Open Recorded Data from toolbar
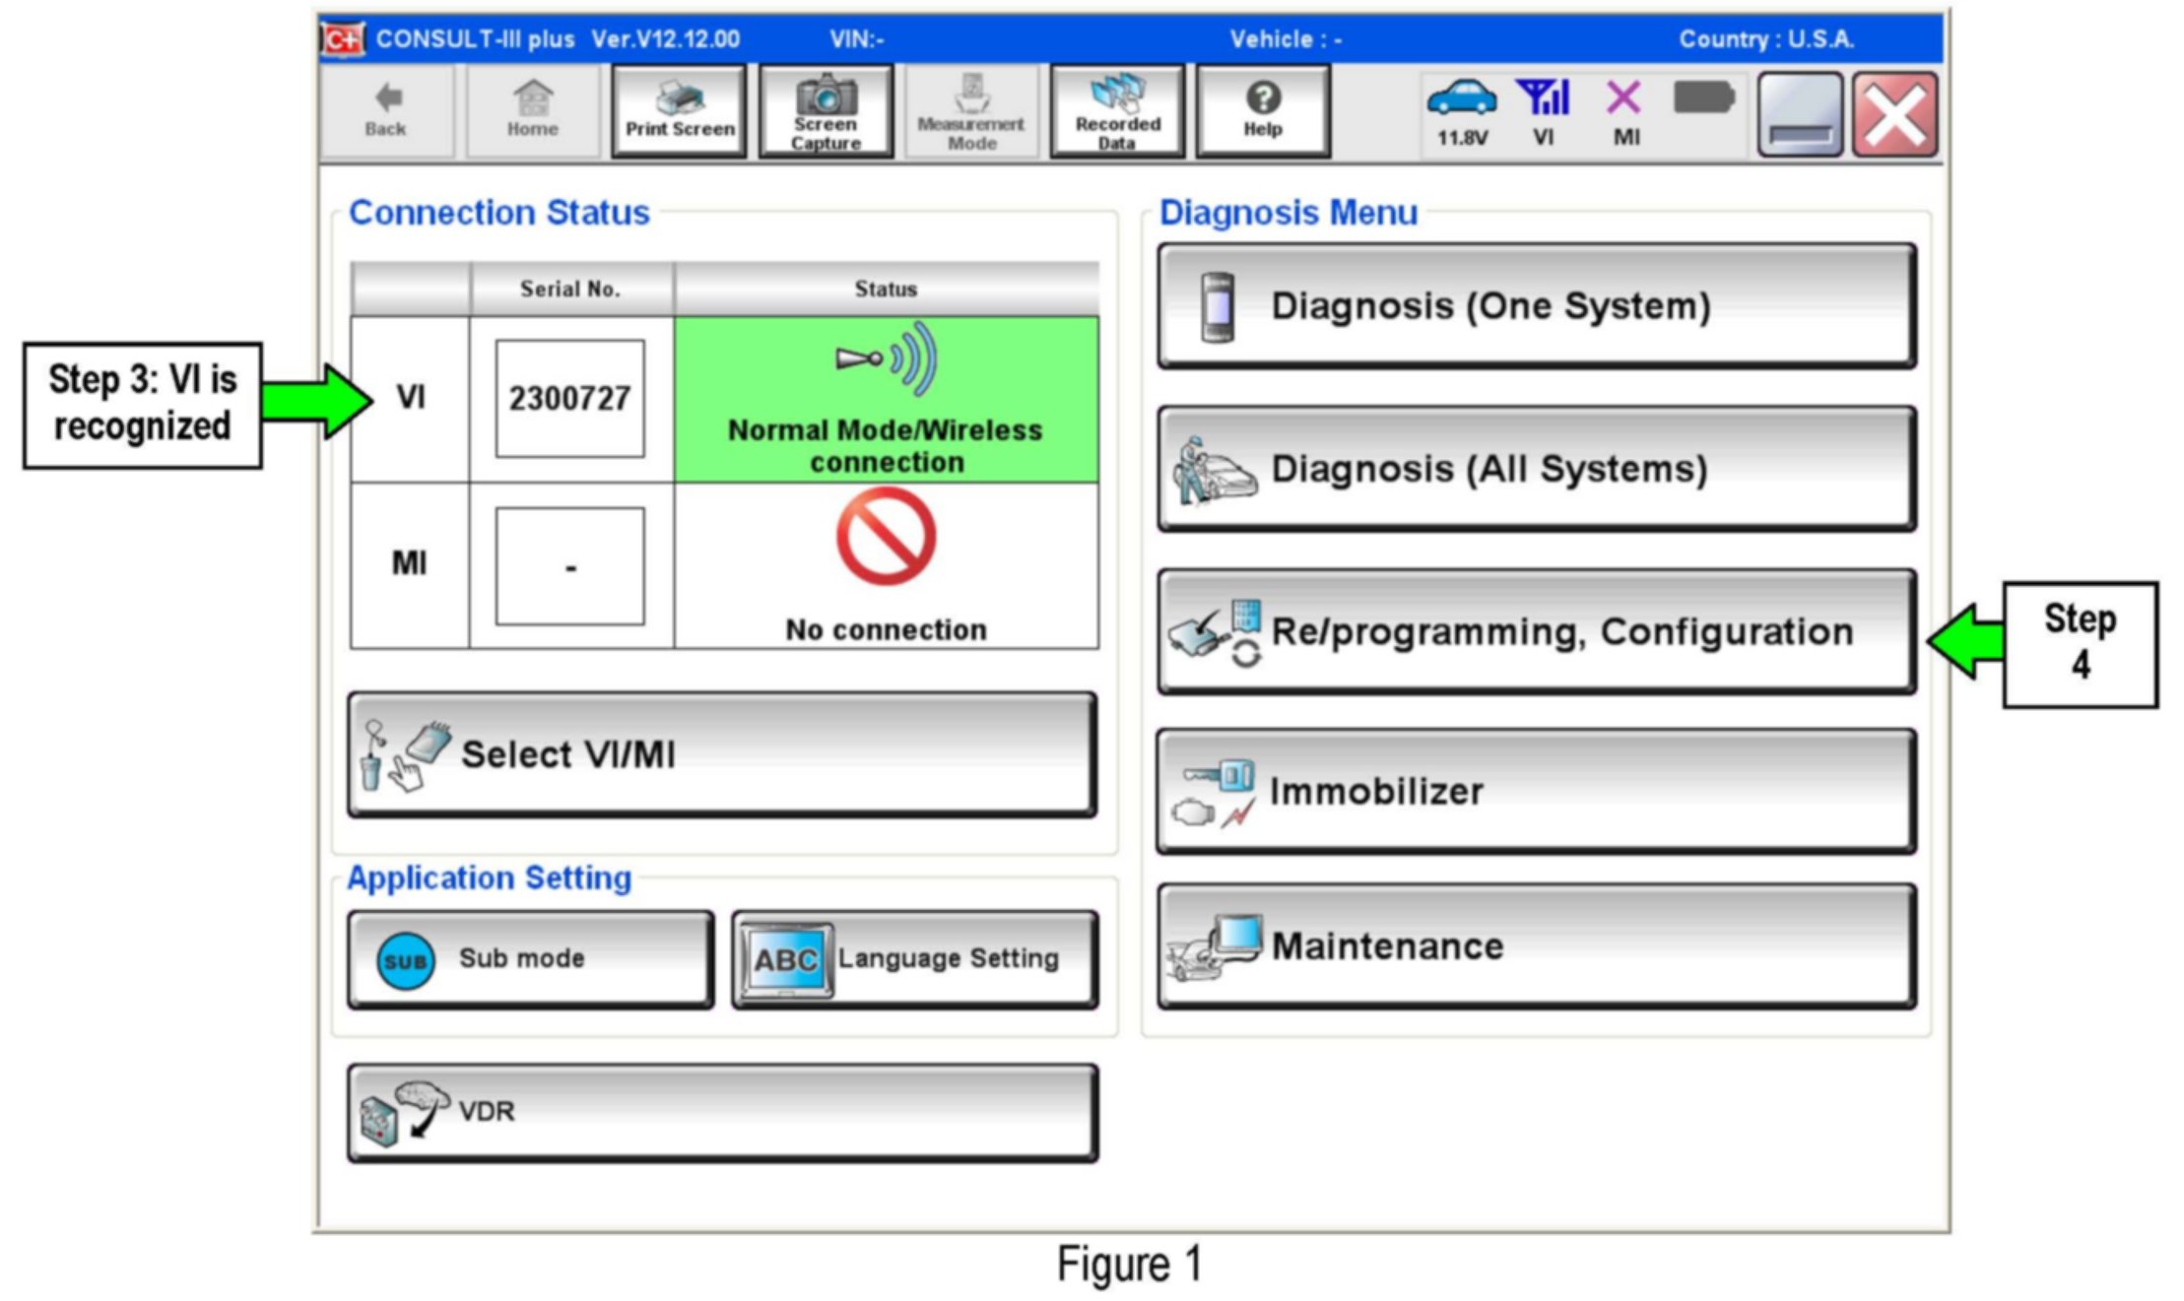Image resolution: width=2184 pixels, height=1301 pixels. click(1117, 111)
